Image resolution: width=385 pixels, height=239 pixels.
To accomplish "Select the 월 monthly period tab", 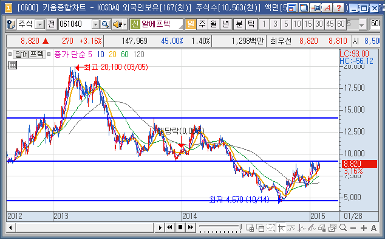I will (214, 24).
